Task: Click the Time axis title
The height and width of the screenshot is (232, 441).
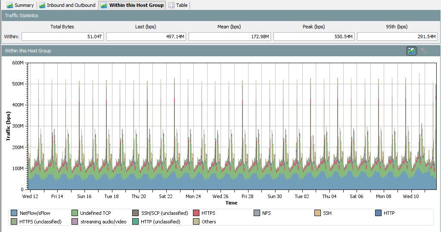Action: click(231, 203)
